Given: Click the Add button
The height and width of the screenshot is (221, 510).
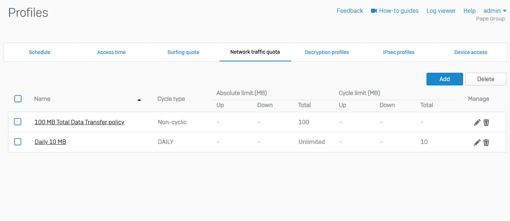Looking at the screenshot, I should (x=444, y=79).
